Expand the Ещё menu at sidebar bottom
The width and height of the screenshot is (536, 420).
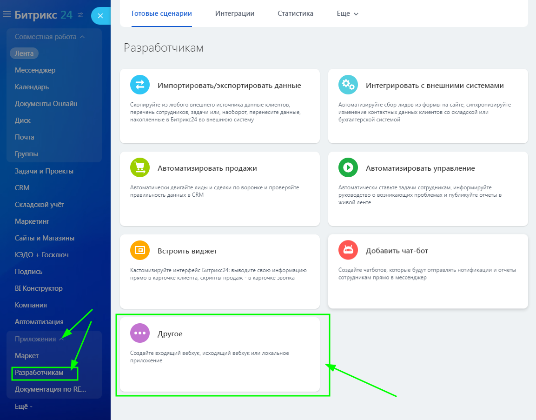23,407
